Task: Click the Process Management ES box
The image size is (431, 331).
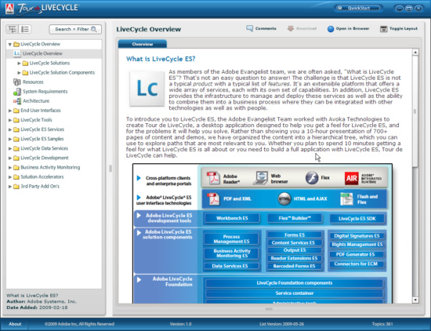Action: pyautogui.click(x=231, y=238)
